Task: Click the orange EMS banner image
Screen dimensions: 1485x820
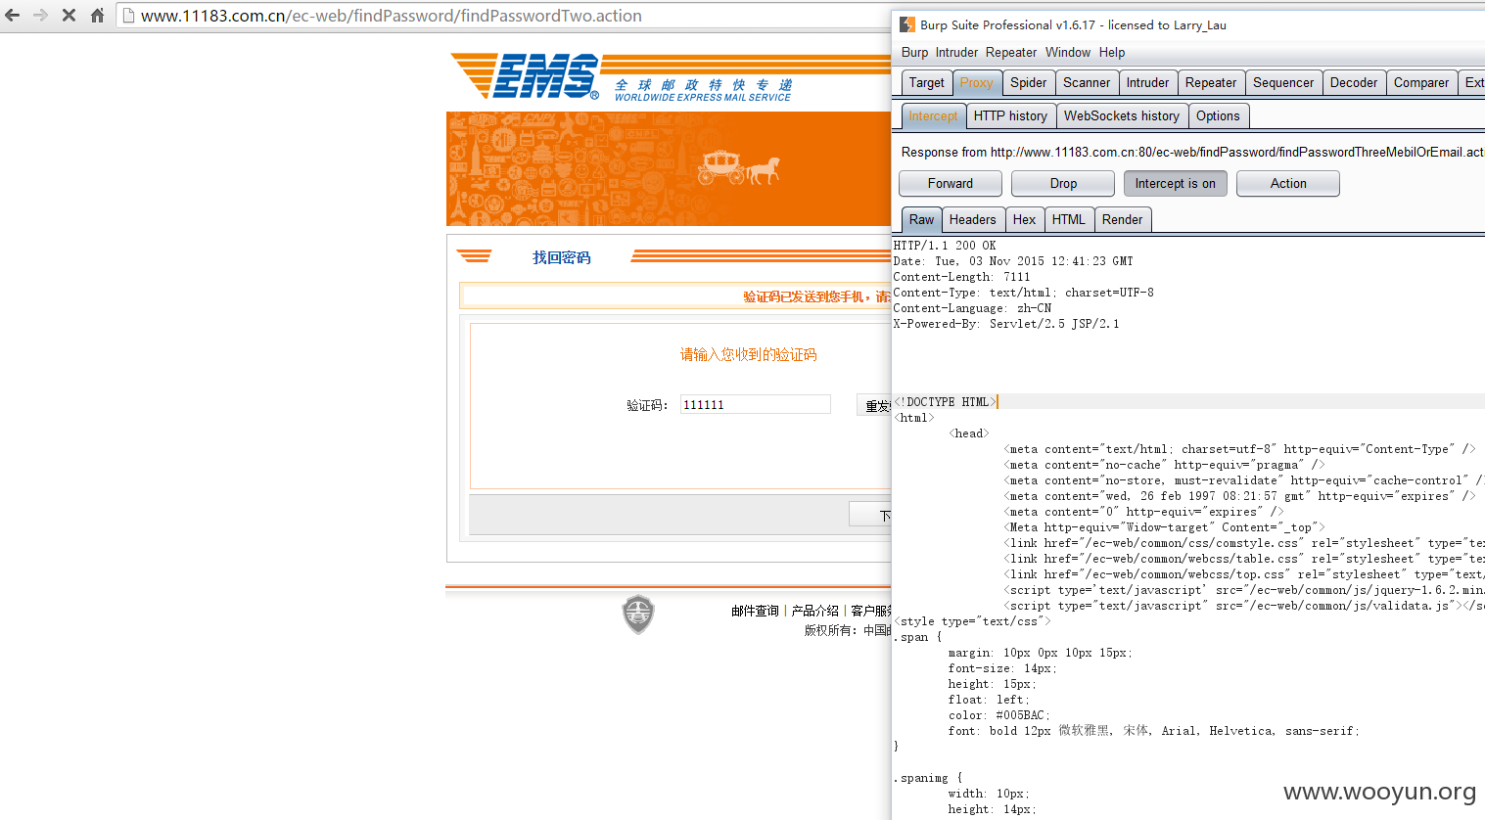Action: [669, 168]
